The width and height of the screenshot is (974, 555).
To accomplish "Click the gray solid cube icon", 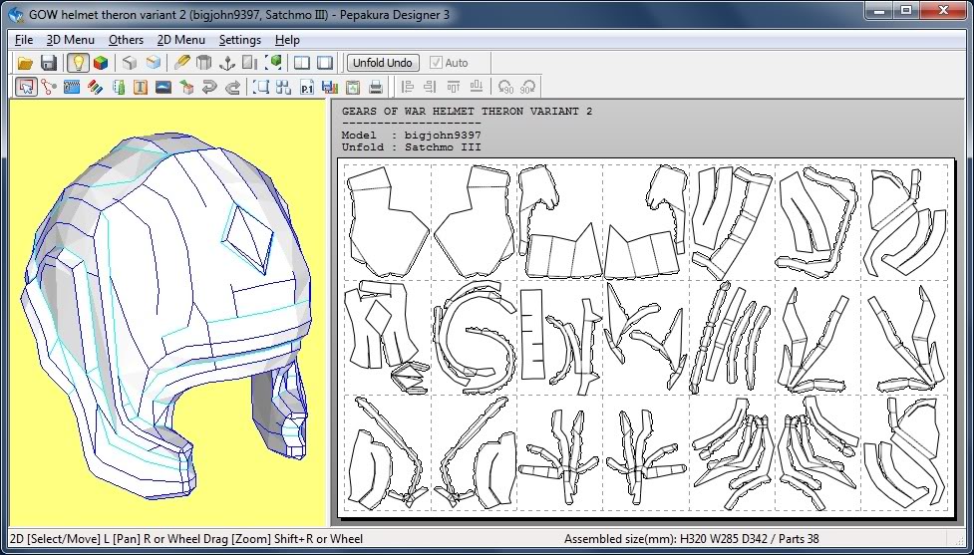I will (130, 63).
